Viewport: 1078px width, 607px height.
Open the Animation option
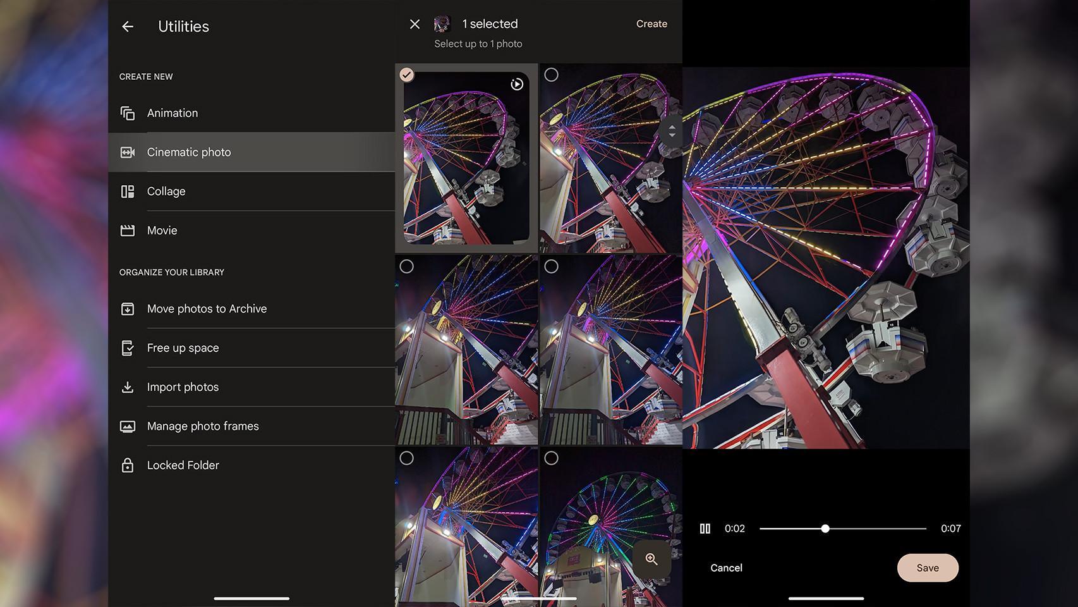251,113
